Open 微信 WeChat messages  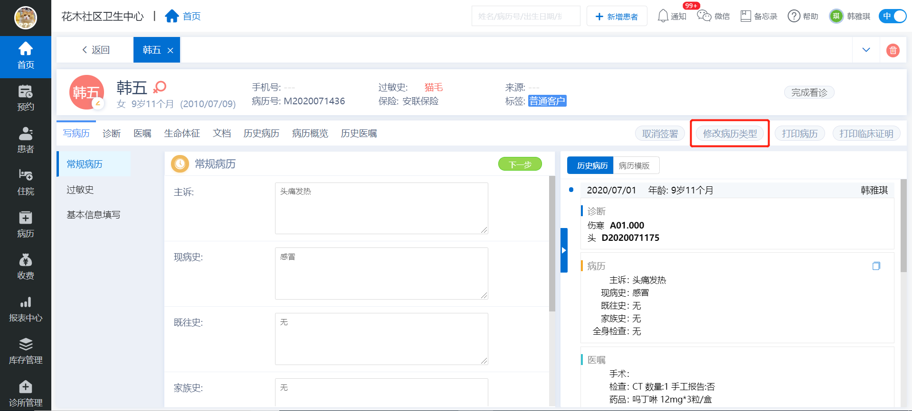pos(713,16)
